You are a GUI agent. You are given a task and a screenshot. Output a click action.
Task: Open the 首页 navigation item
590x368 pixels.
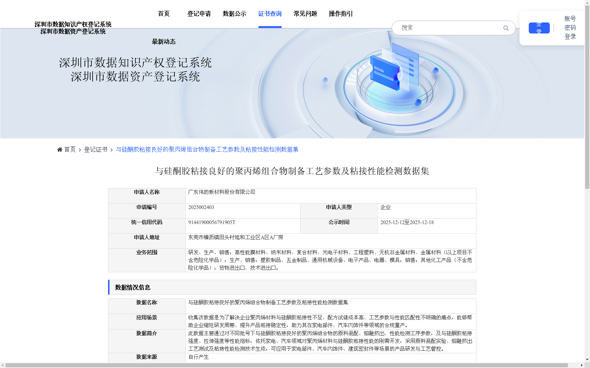pos(164,14)
